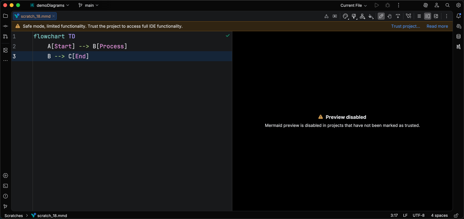Screen dimensions: 464x219
Task: Open the Mermaid tool window
Action: 459,47
